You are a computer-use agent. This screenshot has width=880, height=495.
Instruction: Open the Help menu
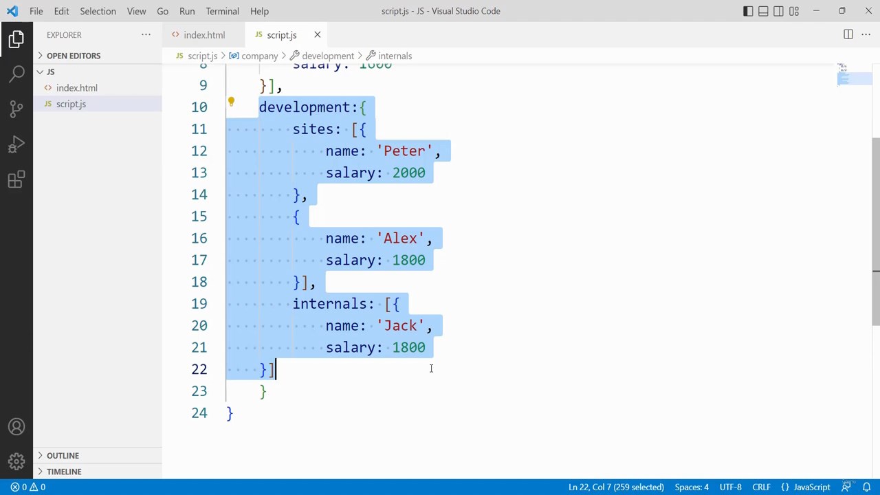click(x=259, y=11)
